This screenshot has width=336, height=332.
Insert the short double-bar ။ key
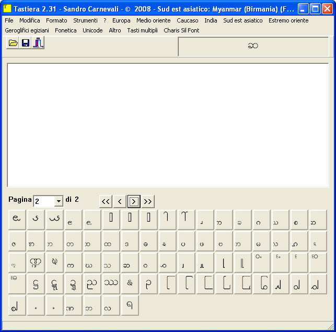pos(205,262)
